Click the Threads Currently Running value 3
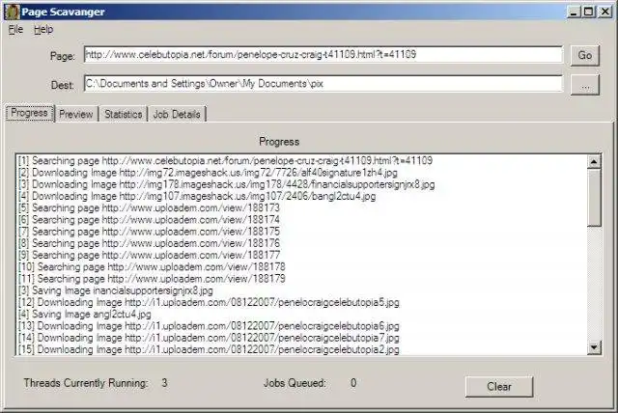This screenshot has width=618, height=413. tap(164, 383)
